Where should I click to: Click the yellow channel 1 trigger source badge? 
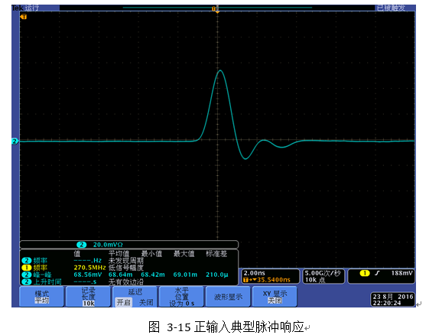tap(365, 273)
